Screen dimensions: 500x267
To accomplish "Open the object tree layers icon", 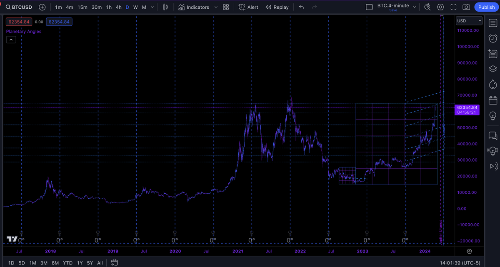I will tap(493, 69).
